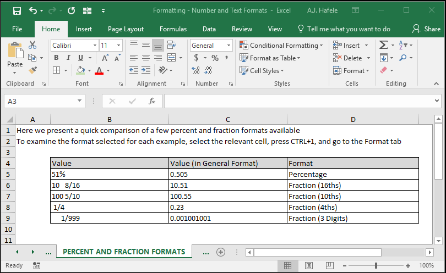Switch to the Page Layout tab
Viewport: 446px width, 273px height.
(126, 29)
